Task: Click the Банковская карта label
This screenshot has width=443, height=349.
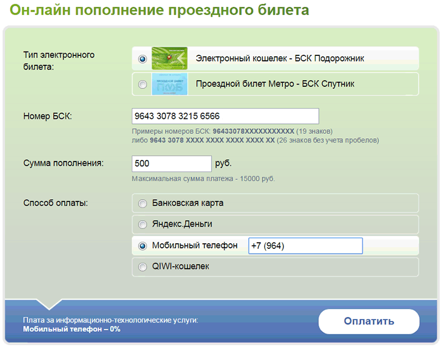Action: pos(188,203)
